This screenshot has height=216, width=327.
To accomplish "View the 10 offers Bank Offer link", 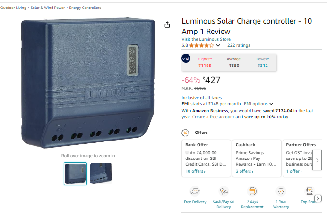I will click(196, 171).
